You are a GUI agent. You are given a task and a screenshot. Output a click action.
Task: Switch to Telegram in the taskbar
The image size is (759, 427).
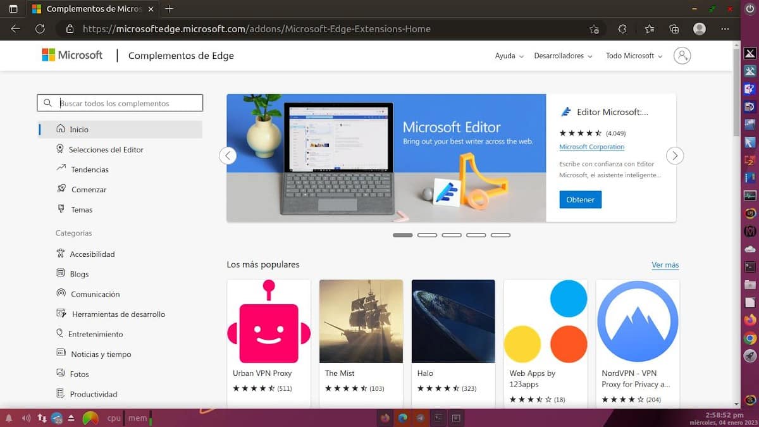point(420,418)
